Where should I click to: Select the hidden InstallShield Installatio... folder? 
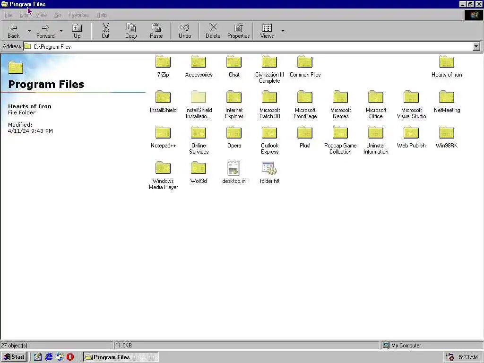(199, 104)
